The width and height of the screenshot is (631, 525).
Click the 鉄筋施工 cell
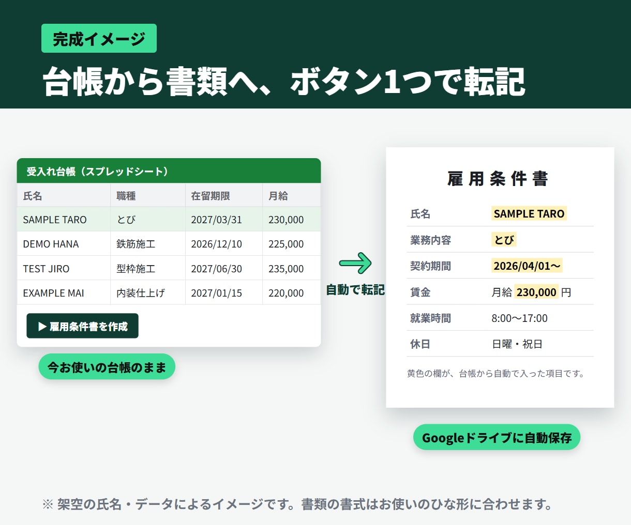pos(147,244)
